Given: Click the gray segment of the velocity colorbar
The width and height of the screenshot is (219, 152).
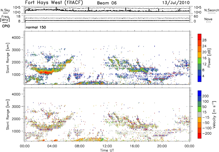Looking at the screenshot, I should pyautogui.click(x=200, y=114).
